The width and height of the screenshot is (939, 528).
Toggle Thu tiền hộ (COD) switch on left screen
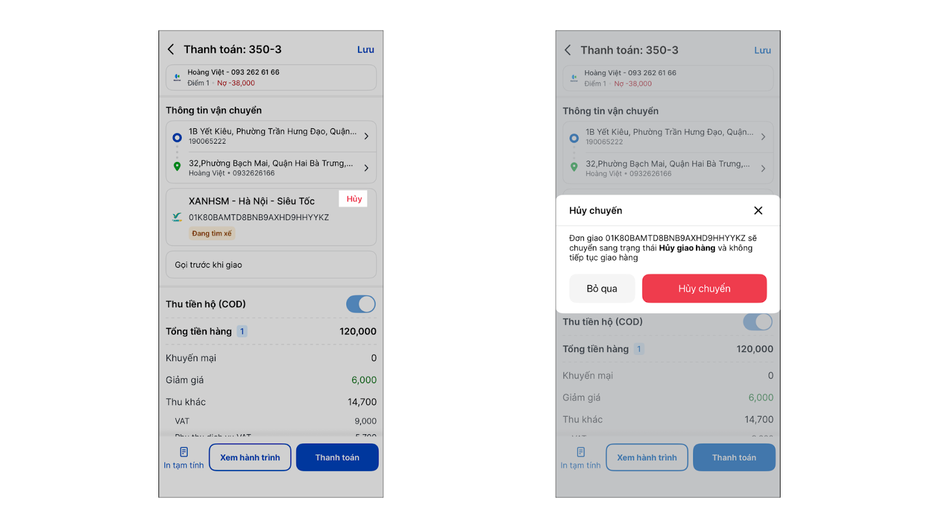[x=360, y=304]
